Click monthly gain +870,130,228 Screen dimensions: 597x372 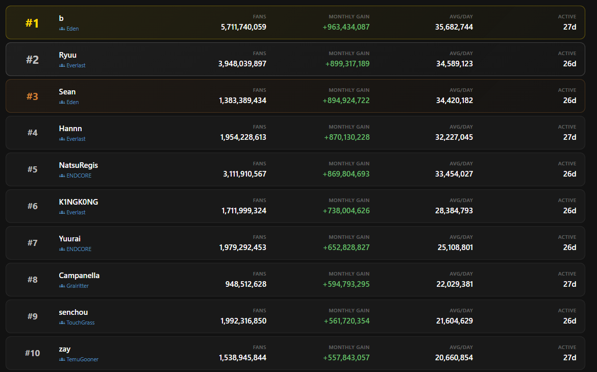coord(347,137)
